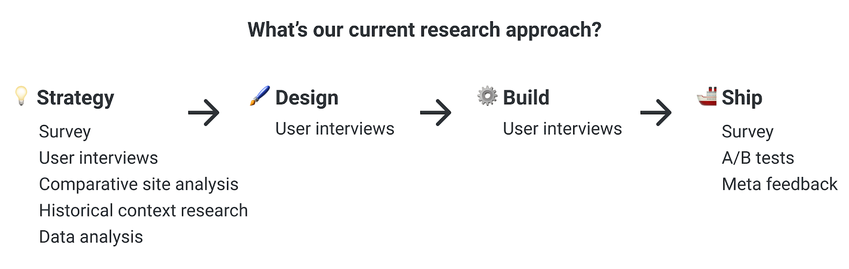The width and height of the screenshot is (849, 269).
Task: Click the arrow between Strategy and Design
Action: (x=204, y=112)
